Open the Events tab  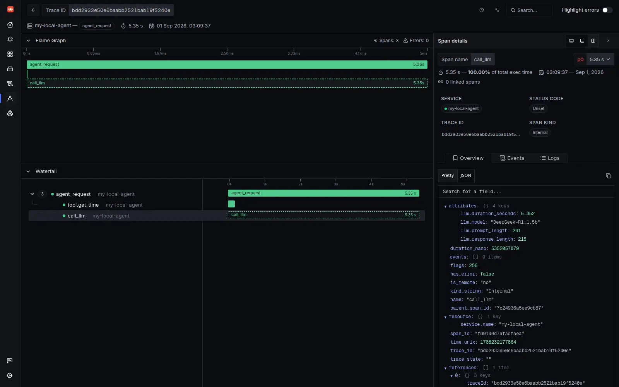pos(512,158)
